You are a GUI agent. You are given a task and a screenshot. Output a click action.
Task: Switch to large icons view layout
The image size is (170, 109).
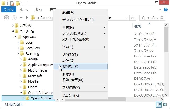(165, 104)
